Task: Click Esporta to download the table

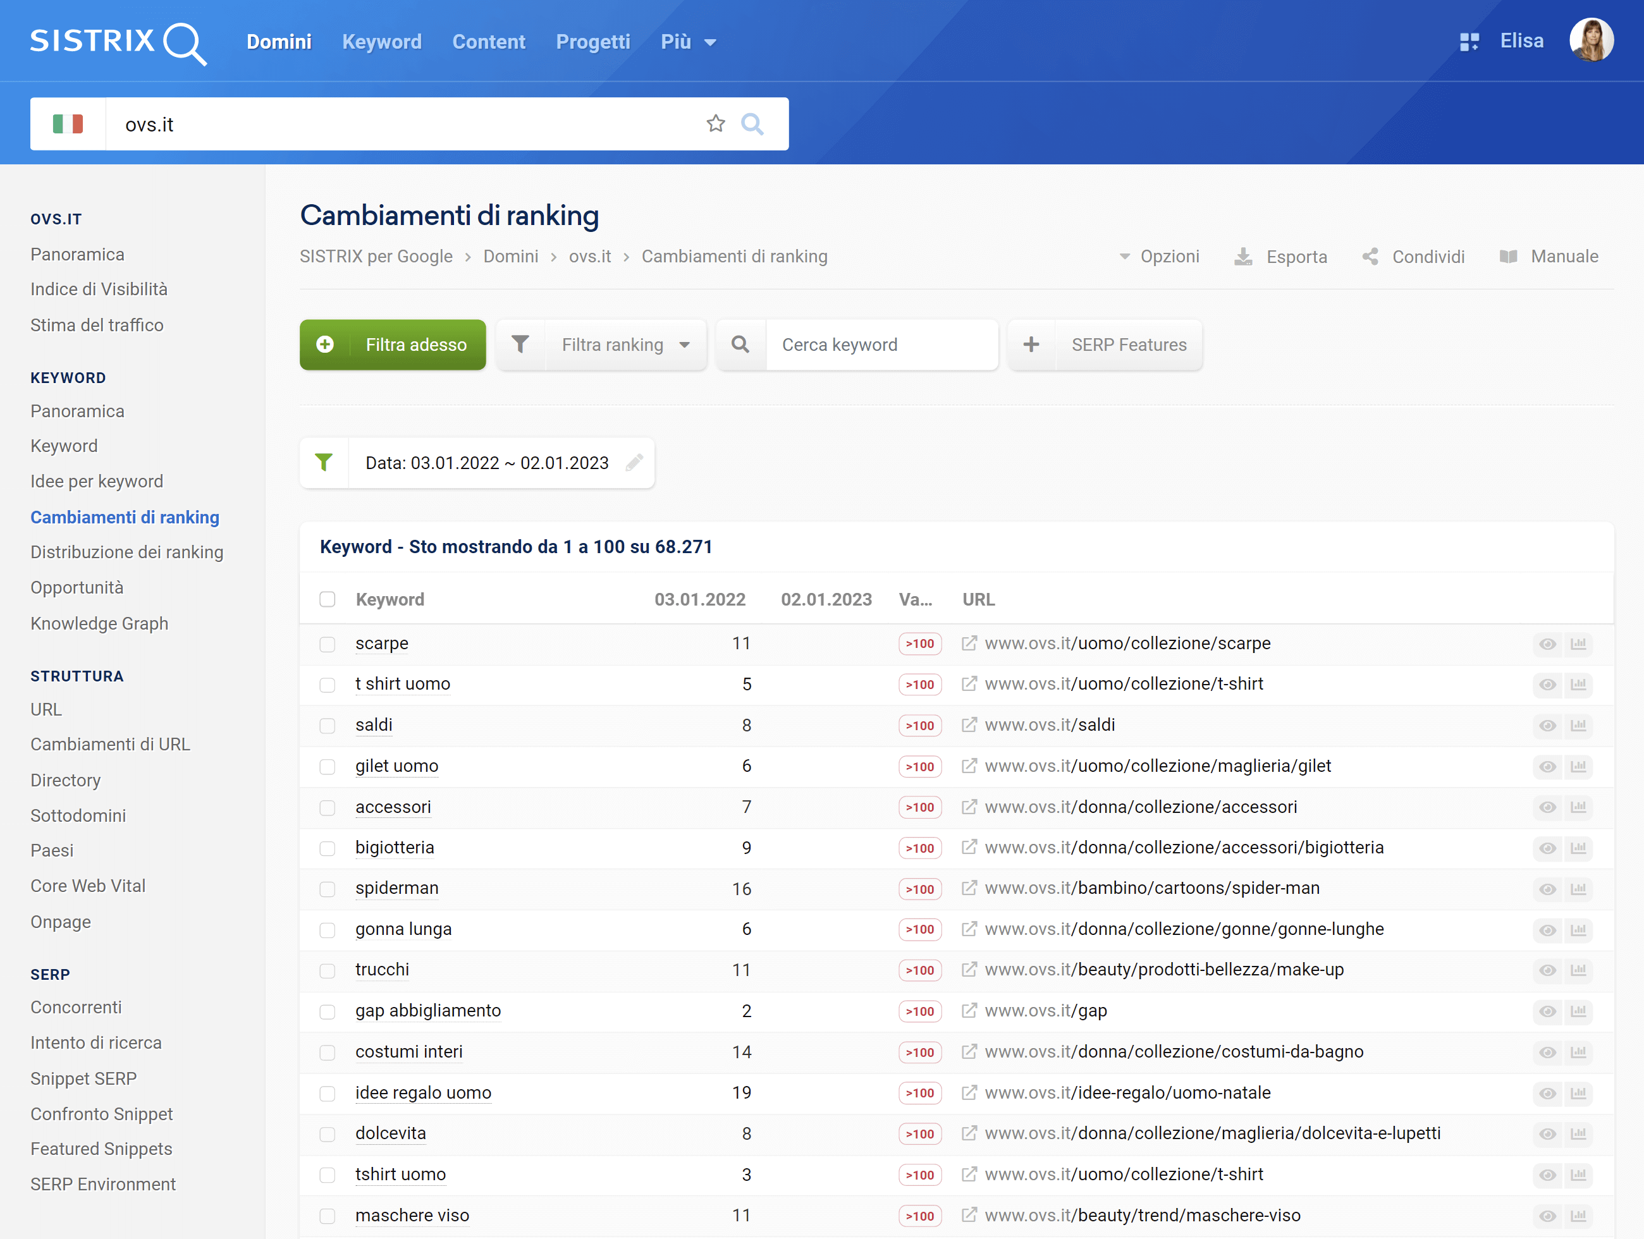Action: coord(1280,256)
